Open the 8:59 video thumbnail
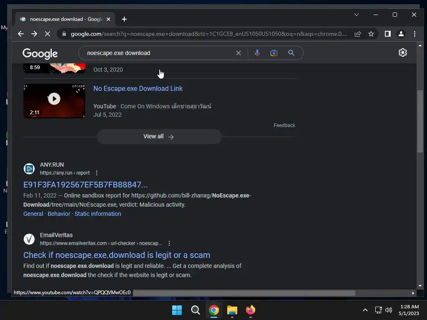The height and width of the screenshot is (320, 427). pos(54,68)
